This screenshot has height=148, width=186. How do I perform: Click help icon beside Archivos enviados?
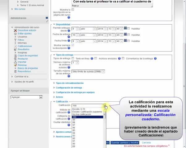[119, 59]
